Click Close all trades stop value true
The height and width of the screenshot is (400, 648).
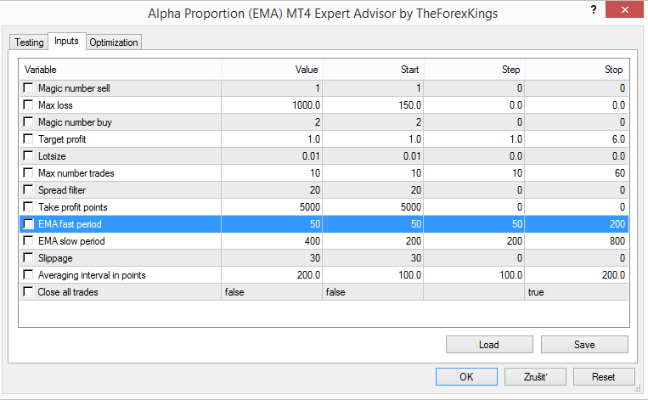pos(577,292)
